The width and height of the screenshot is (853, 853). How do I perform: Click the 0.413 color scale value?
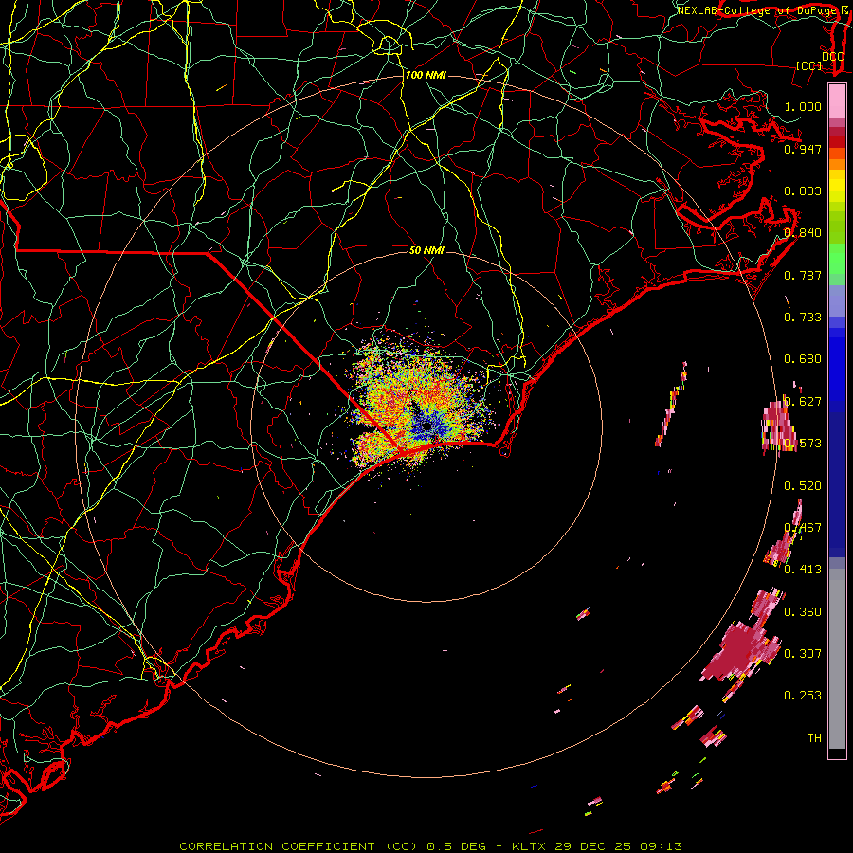coord(803,570)
